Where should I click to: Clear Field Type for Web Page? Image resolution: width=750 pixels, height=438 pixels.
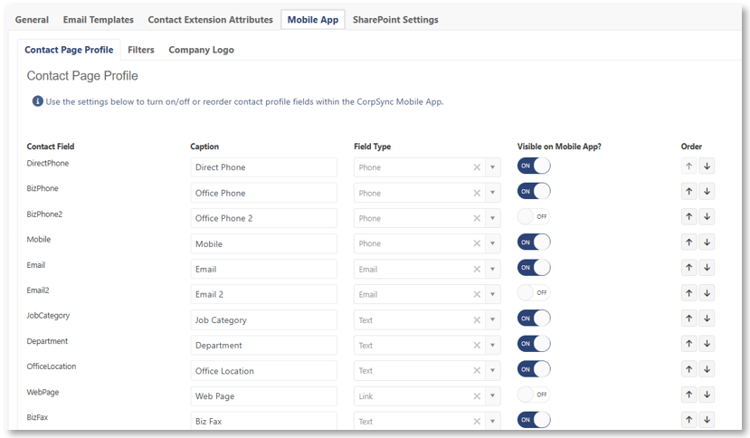tap(477, 396)
